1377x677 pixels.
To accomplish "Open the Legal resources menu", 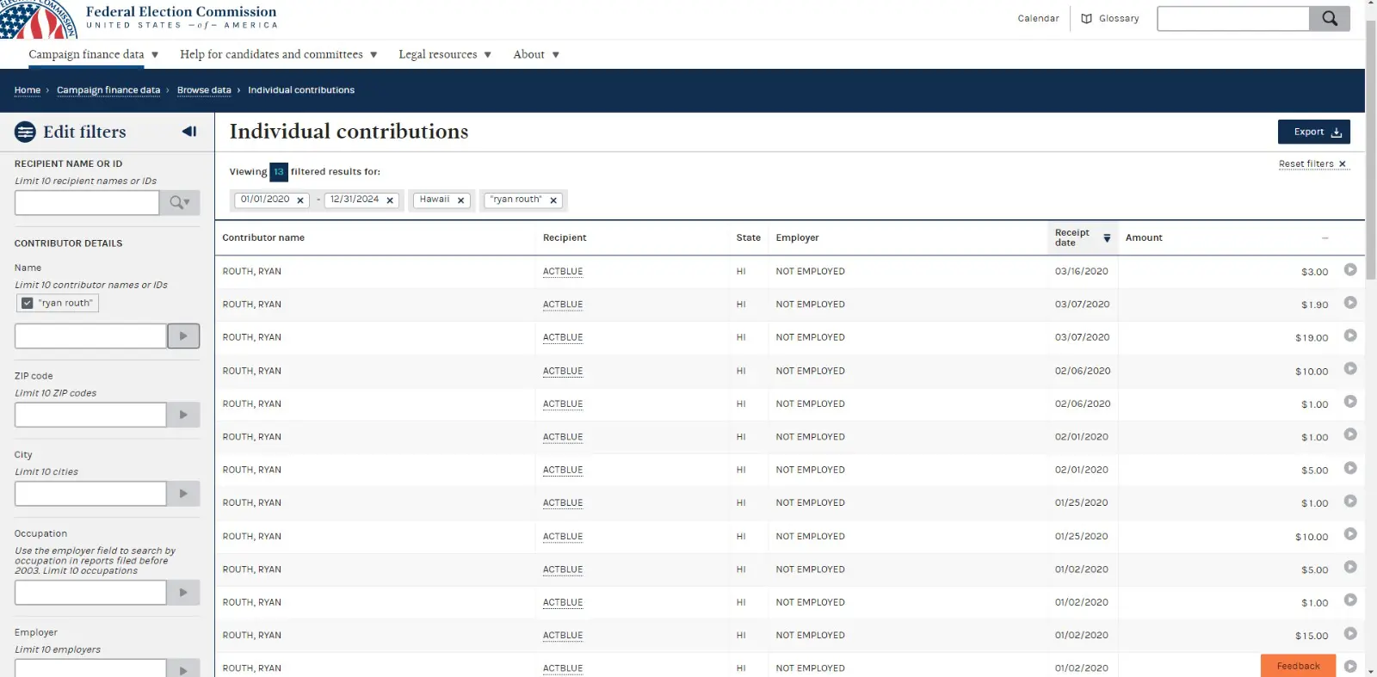I will pos(444,54).
